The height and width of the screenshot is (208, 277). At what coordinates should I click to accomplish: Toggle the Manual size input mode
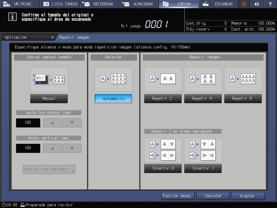[x=49, y=99]
